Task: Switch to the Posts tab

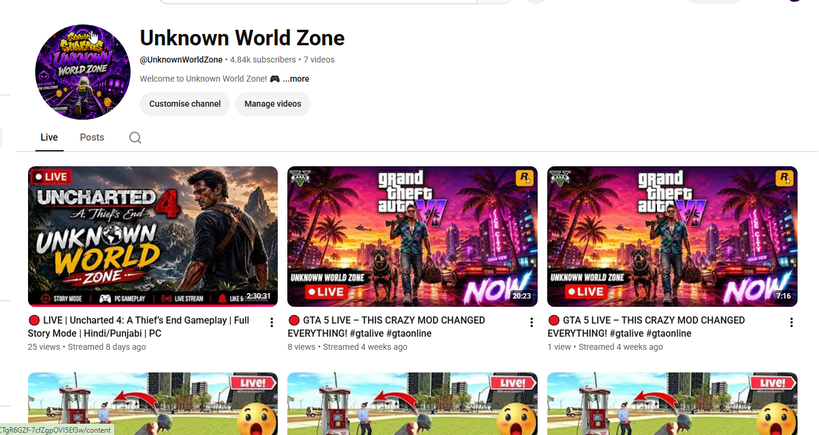Action: pos(92,137)
